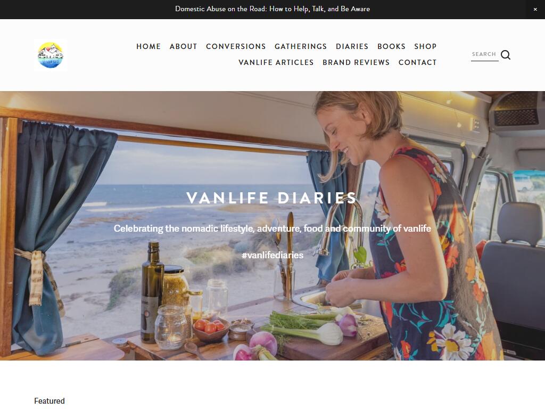This screenshot has width=545, height=409.
Task: Visit the Shop link
Action: 425,47
